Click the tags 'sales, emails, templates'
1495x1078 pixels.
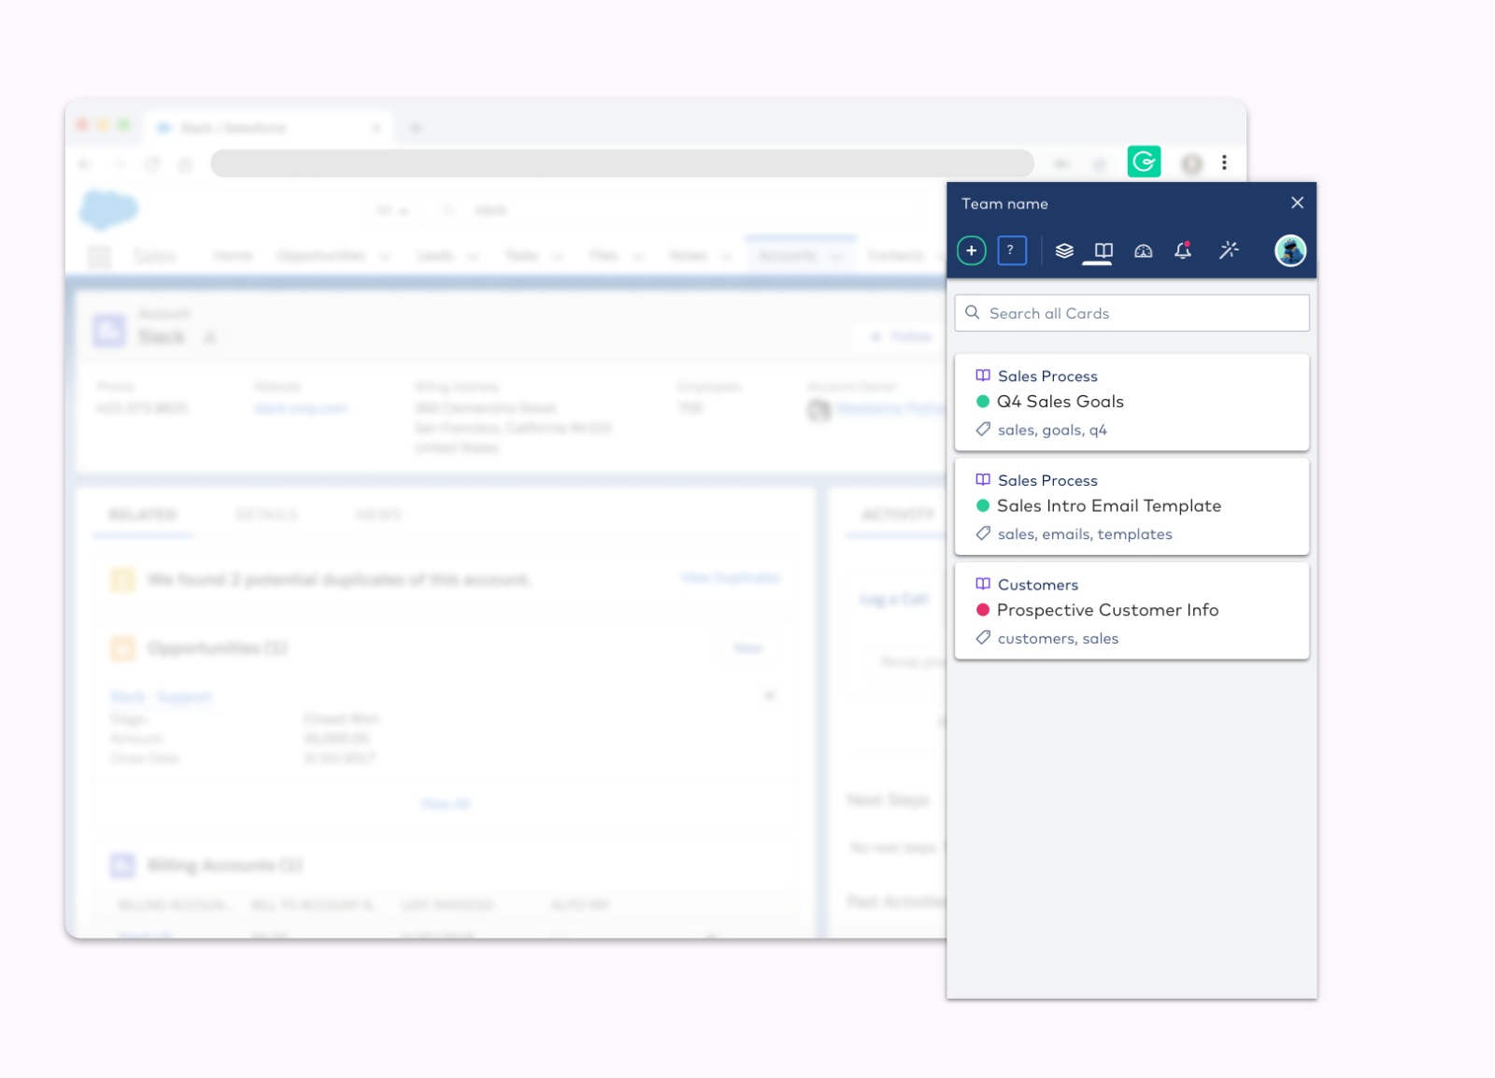click(x=1085, y=534)
